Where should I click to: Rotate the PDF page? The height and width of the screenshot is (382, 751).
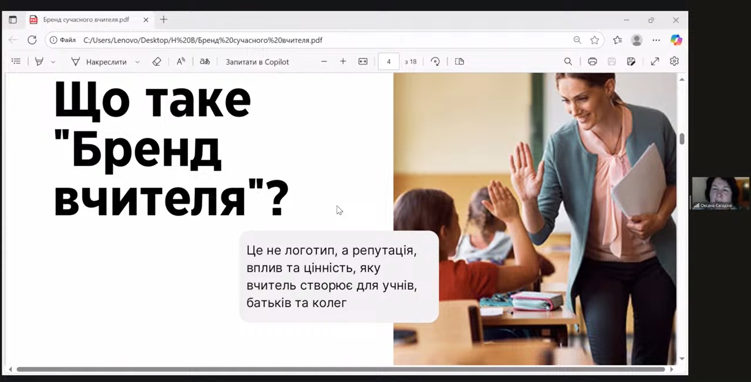pyautogui.click(x=435, y=61)
